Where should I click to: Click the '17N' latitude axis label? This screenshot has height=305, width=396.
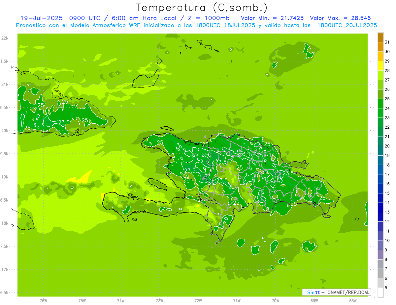coord(6,269)
